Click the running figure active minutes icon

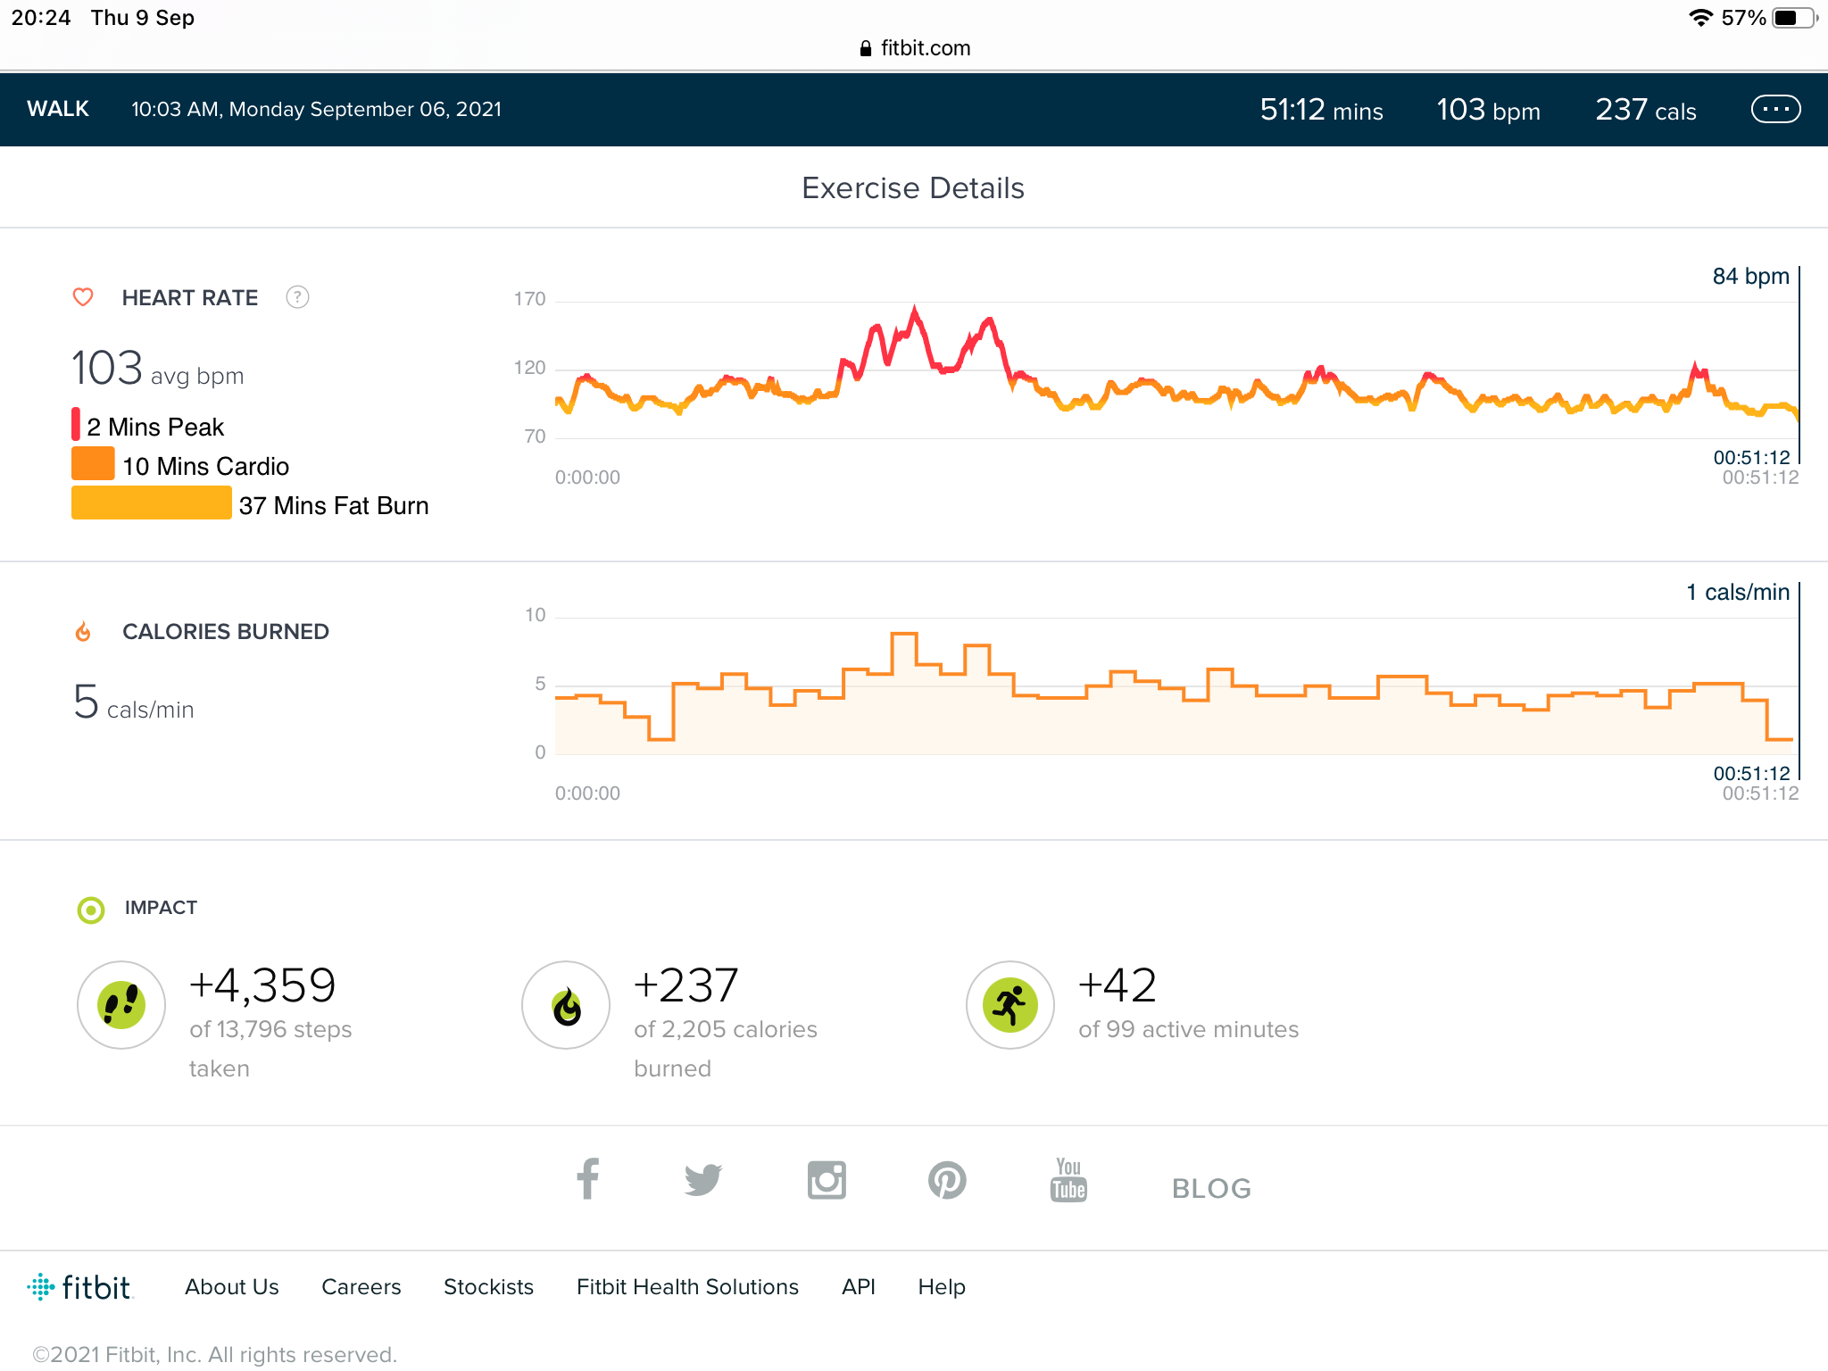(x=1010, y=1004)
